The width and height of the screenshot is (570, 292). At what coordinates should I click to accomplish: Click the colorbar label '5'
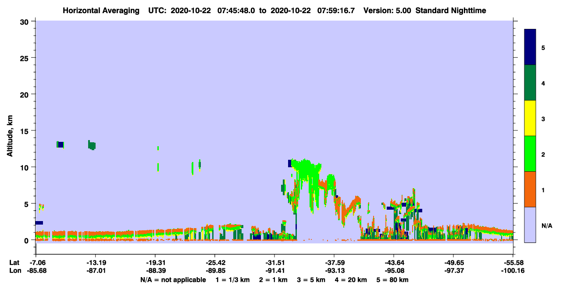click(543, 47)
